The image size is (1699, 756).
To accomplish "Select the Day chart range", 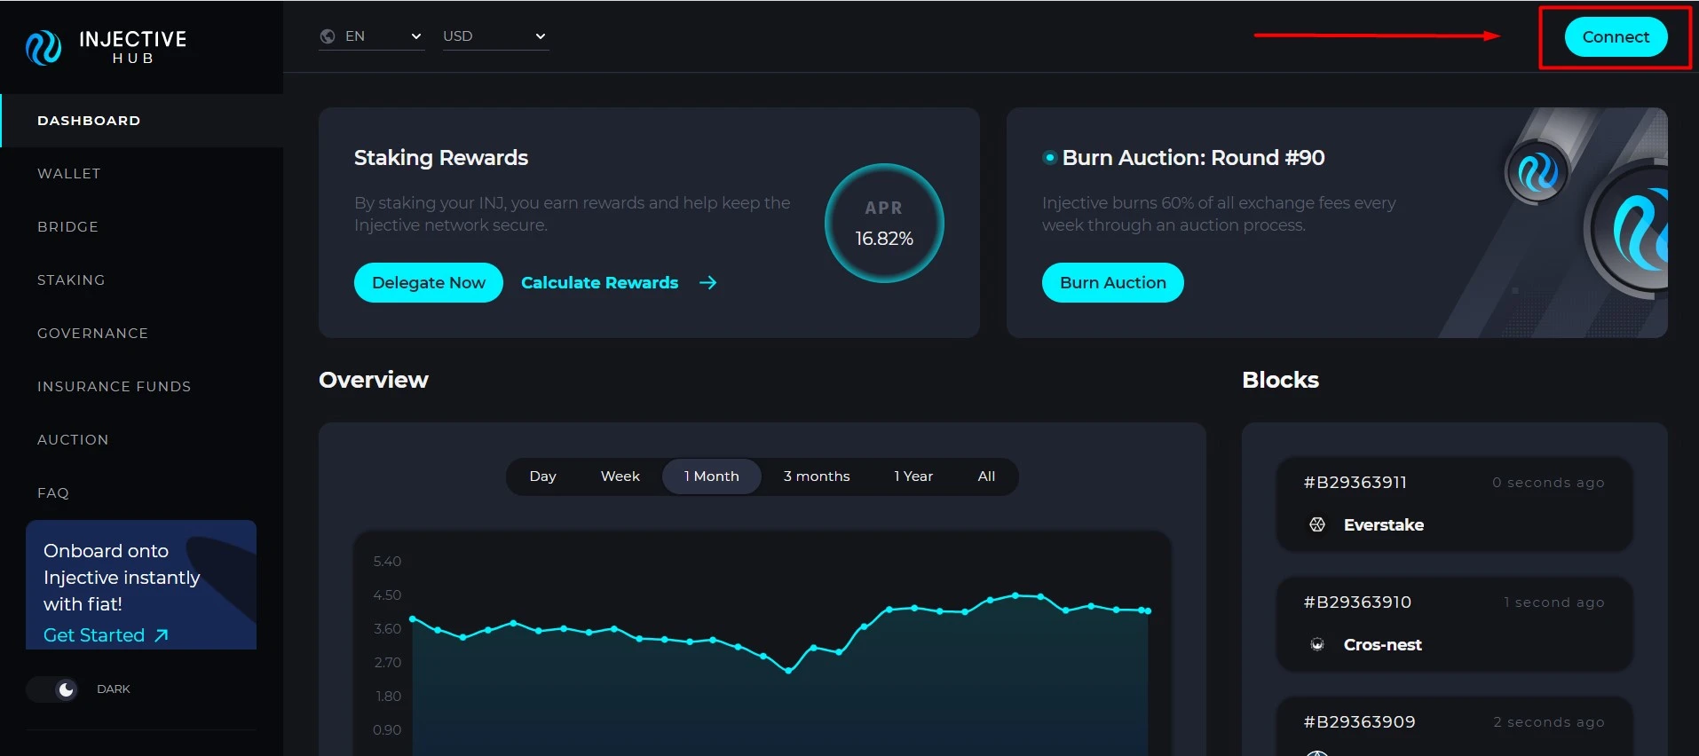I will (542, 476).
